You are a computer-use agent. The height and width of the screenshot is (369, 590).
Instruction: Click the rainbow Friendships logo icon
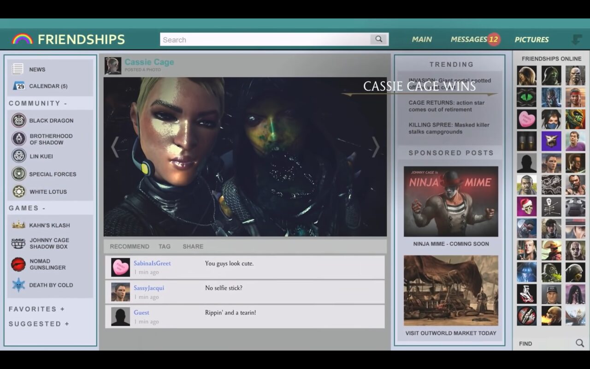coord(22,39)
